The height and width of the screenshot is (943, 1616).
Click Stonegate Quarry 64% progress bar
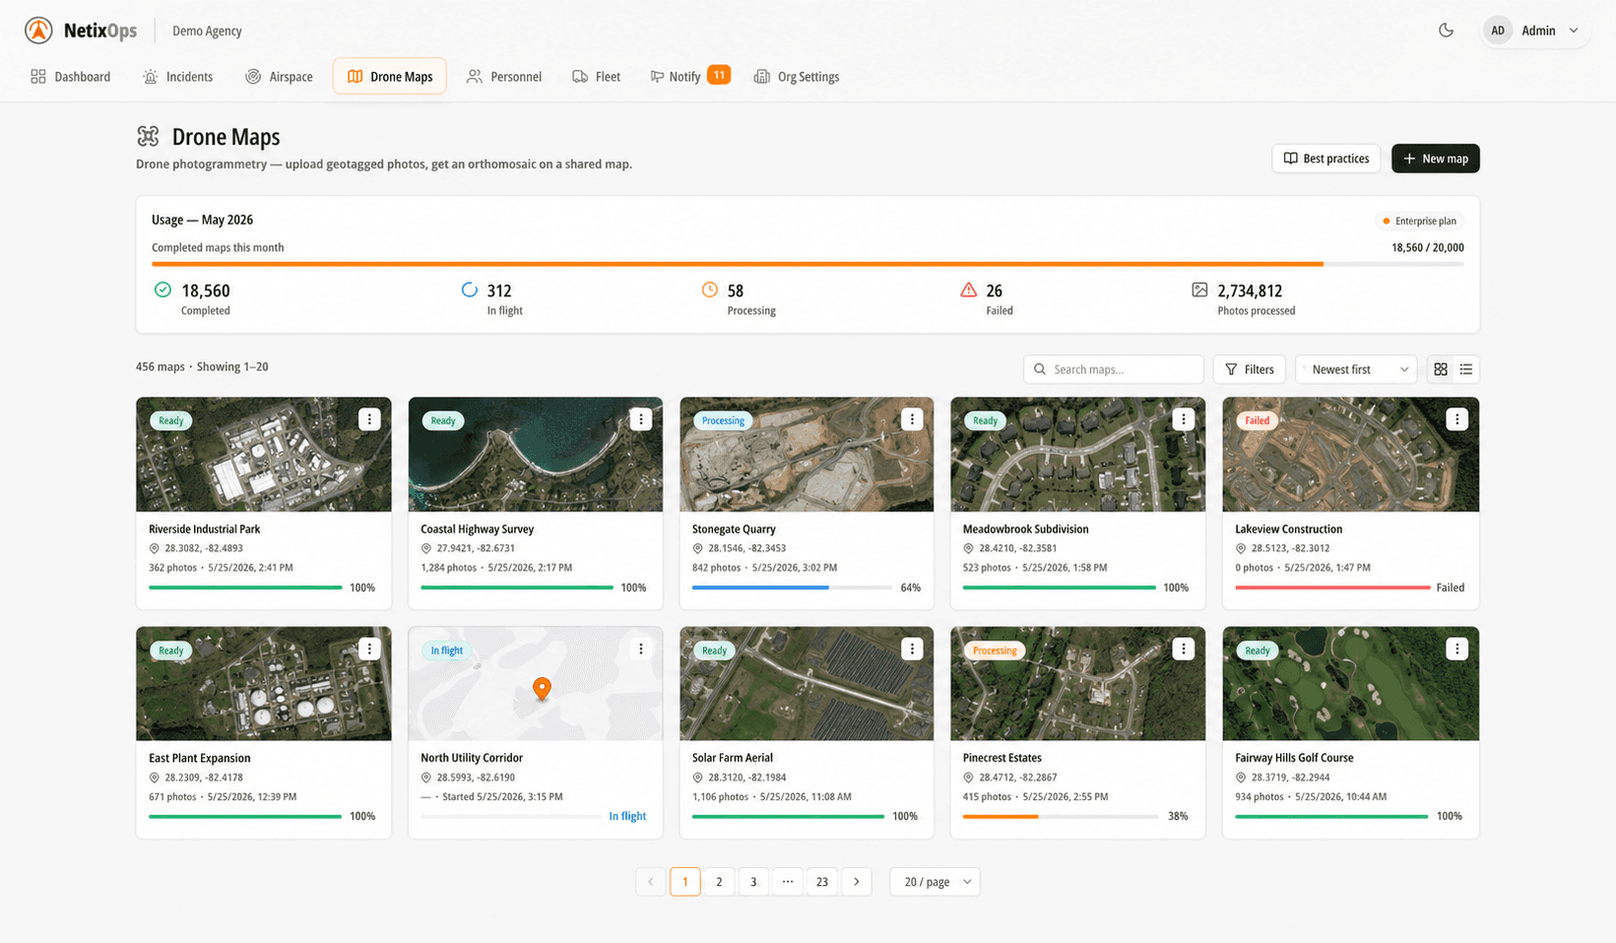click(792, 588)
